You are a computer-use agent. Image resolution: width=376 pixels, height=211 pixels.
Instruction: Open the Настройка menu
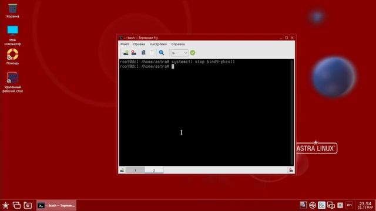click(x=158, y=45)
